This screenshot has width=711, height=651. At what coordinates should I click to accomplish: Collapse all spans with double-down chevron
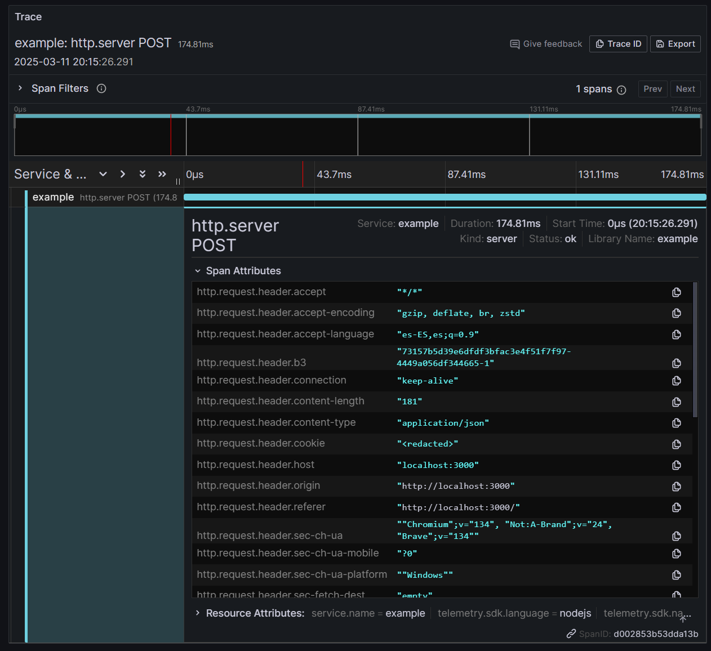click(143, 174)
